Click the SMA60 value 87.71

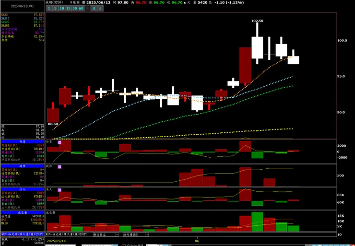click(x=38, y=26)
